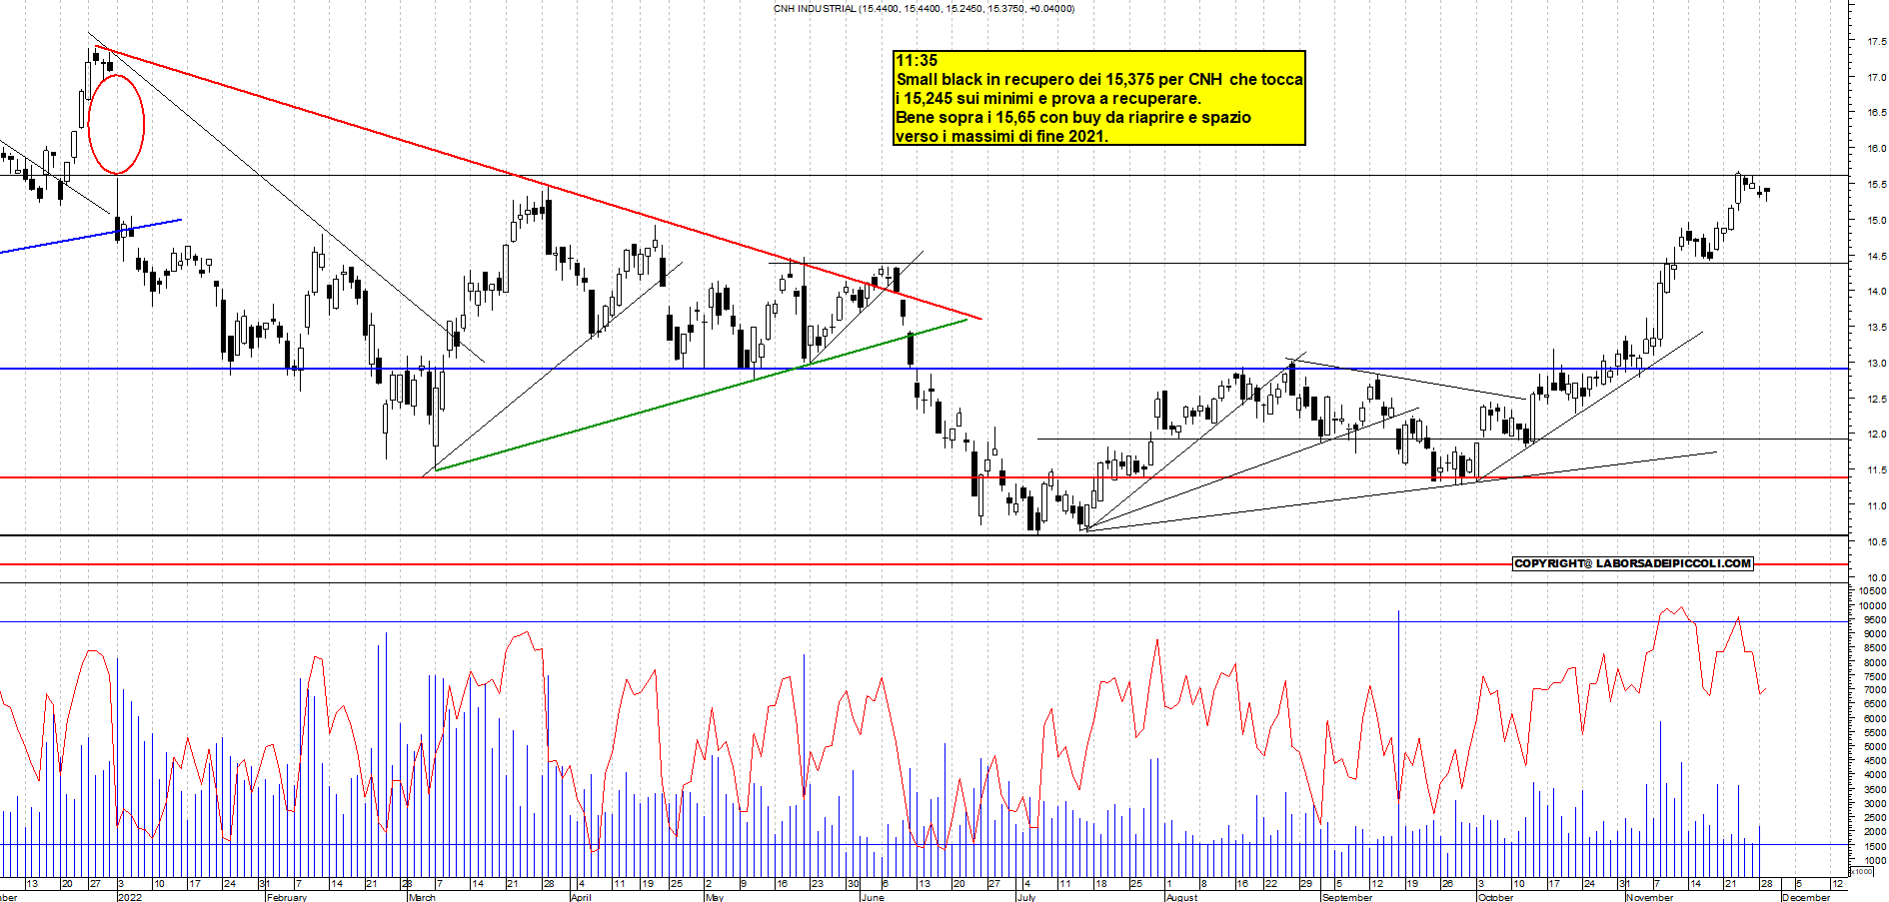Screen dimensions: 1889x902
Task: Click the 15.5 price axis label
Action: point(1876,184)
